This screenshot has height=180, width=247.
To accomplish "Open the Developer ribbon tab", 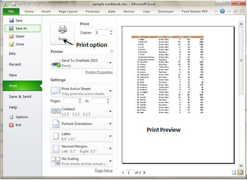I will pyautogui.click(x=166, y=11).
